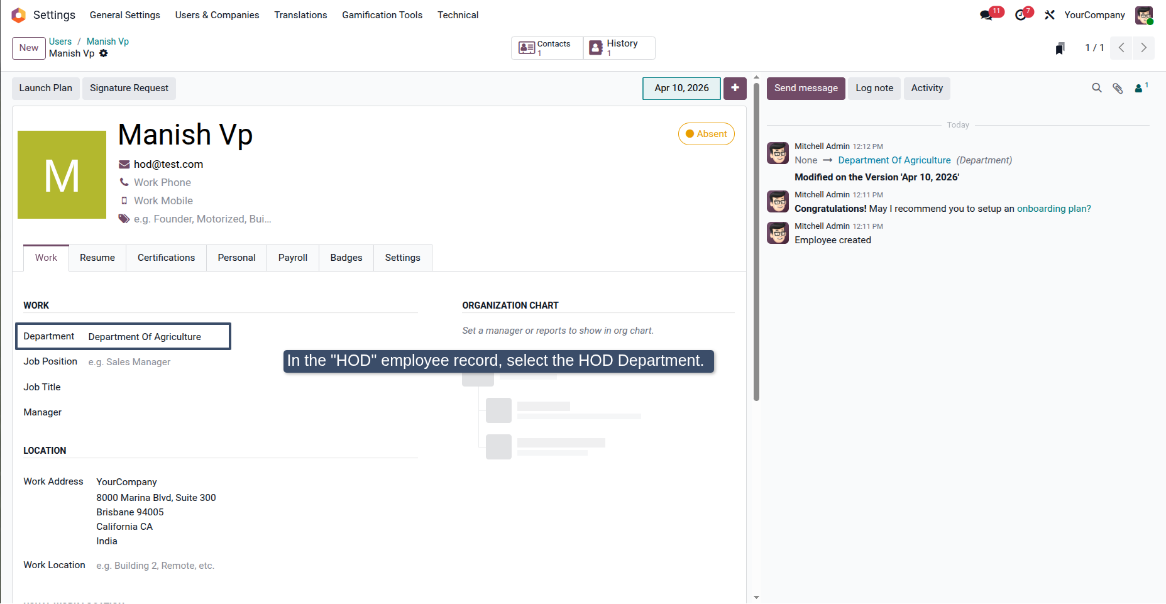Image resolution: width=1166 pixels, height=604 pixels.
Task: Click the employee avatar image M
Action: click(x=62, y=175)
